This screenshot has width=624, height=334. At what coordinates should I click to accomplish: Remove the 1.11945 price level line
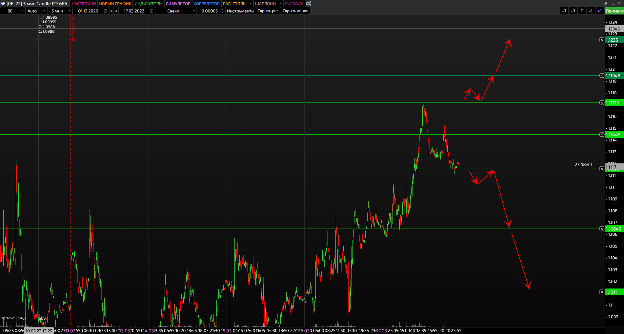click(602, 76)
